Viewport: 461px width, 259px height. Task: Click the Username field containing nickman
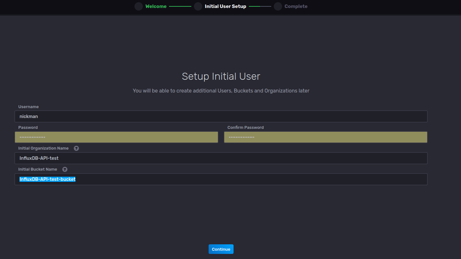221,116
